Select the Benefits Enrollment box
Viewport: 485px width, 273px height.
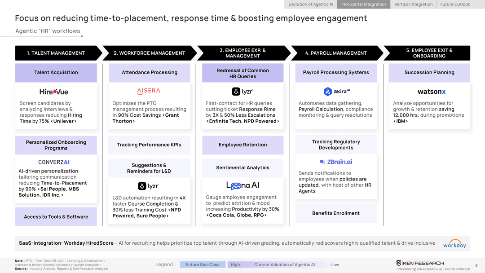(336, 213)
